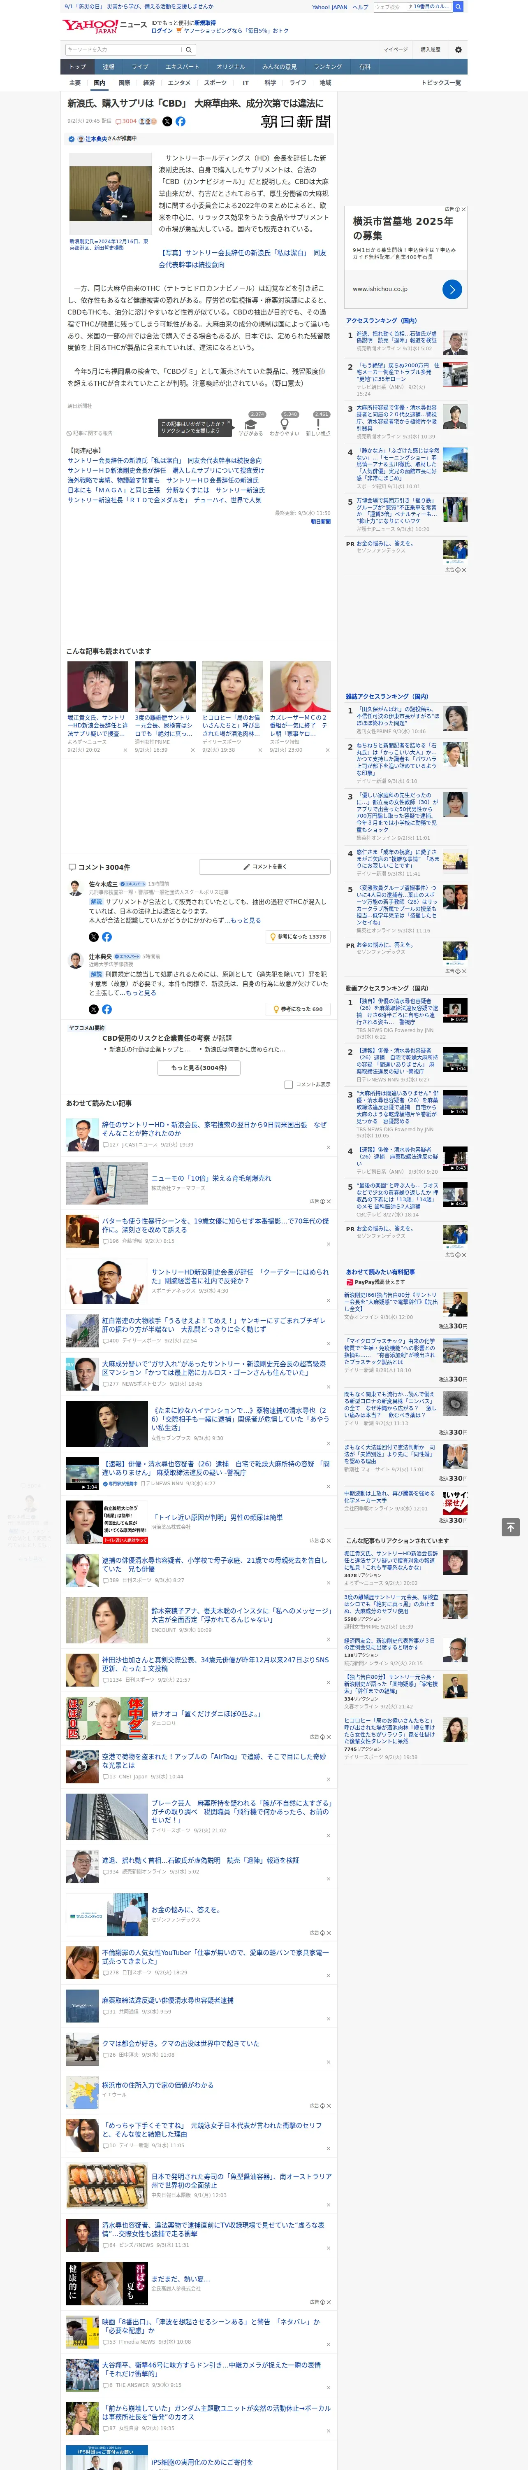
Task: Open the 横浜市営墓地 ad arrow button
Action: click(x=452, y=289)
